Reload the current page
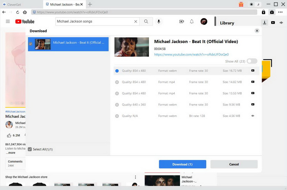 click(x=18, y=12)
